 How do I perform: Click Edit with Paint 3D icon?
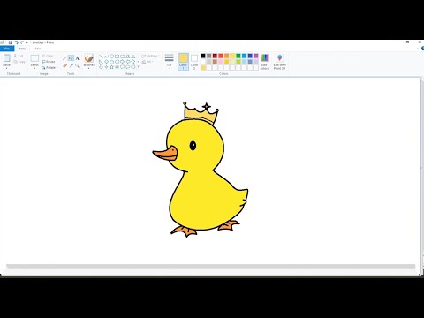tap(279, 57)
